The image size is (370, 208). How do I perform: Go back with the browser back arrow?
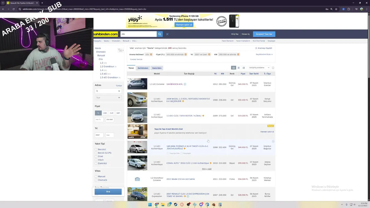tap(3, 9)
